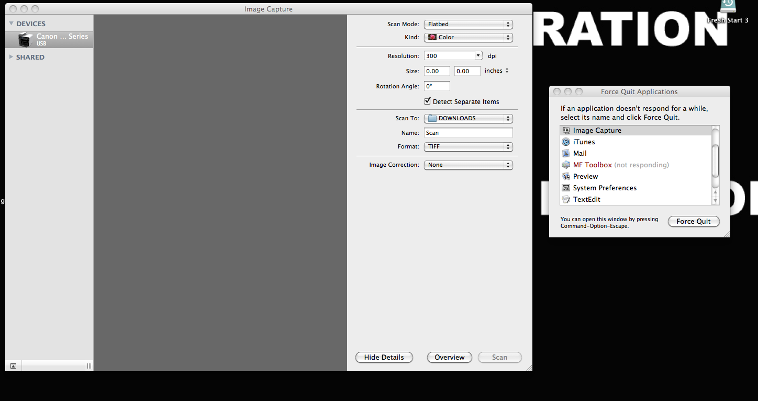
Task: Click the show device info button under the sidebar
Action: coord(13,366)
